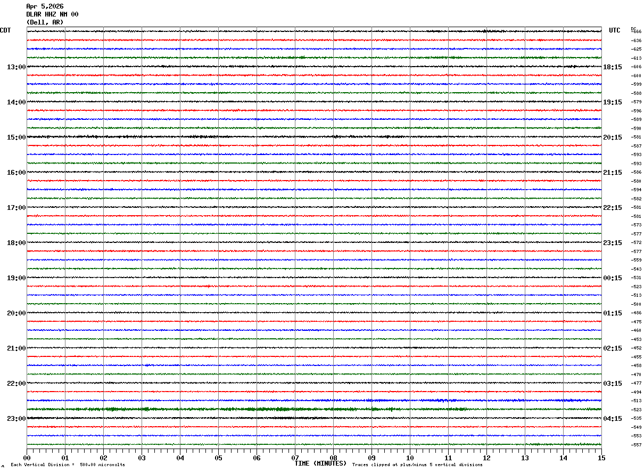Image resolution: width=644 pixels, height=472 pixels.
Task: Click the DC offset value -587
Action: point(636,146)
